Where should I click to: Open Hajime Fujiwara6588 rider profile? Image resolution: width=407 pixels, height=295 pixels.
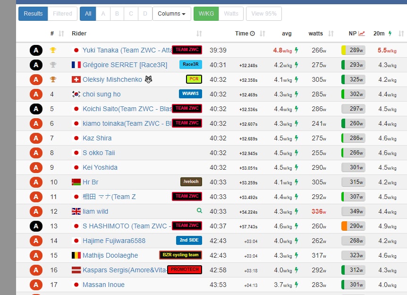114,241
